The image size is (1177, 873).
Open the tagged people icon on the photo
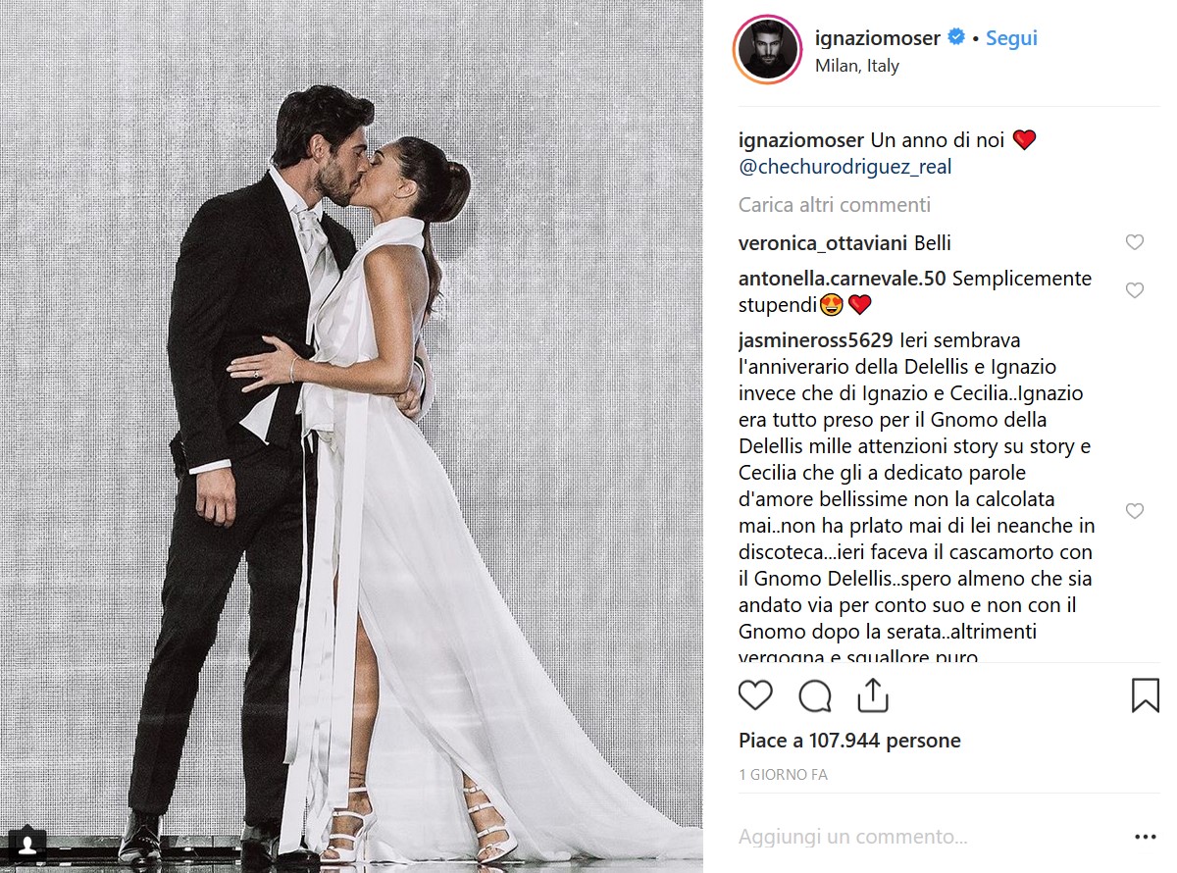29,843
